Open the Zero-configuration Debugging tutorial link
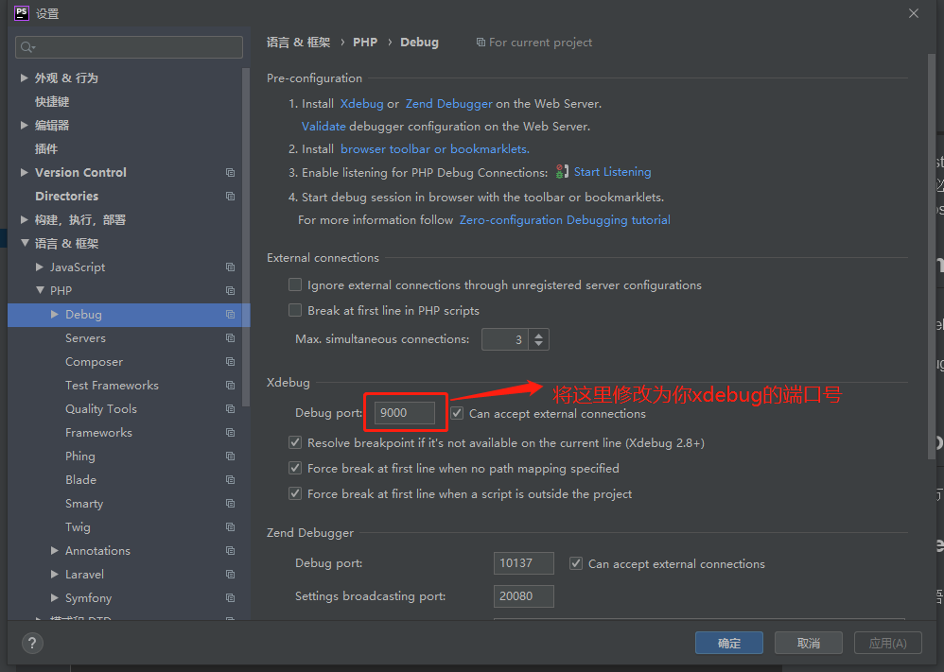 (565, 219)
